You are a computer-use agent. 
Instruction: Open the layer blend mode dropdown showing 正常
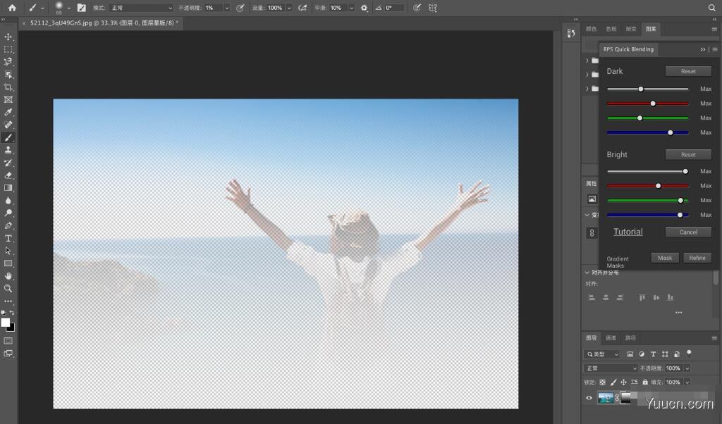[x=610, y=368]
